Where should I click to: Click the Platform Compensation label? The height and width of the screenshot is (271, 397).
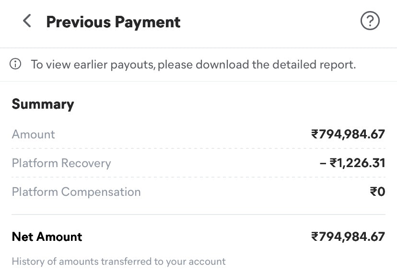coord(76,192)
